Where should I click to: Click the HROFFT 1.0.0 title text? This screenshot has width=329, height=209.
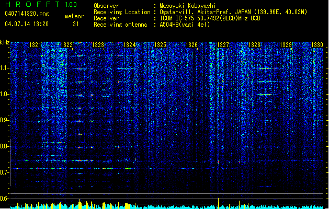click(41, 4)
